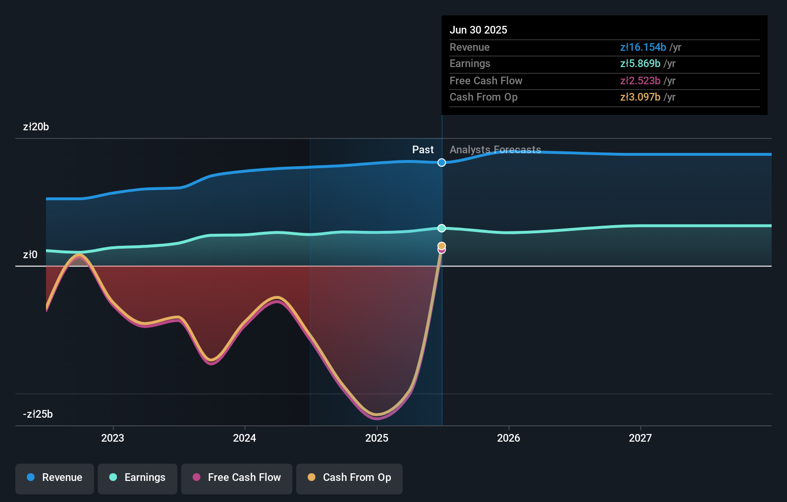This screenshot has height=502, width=787.
Task: Click the zł16.154b revenue value in tooltip
Action: point(643,47)
